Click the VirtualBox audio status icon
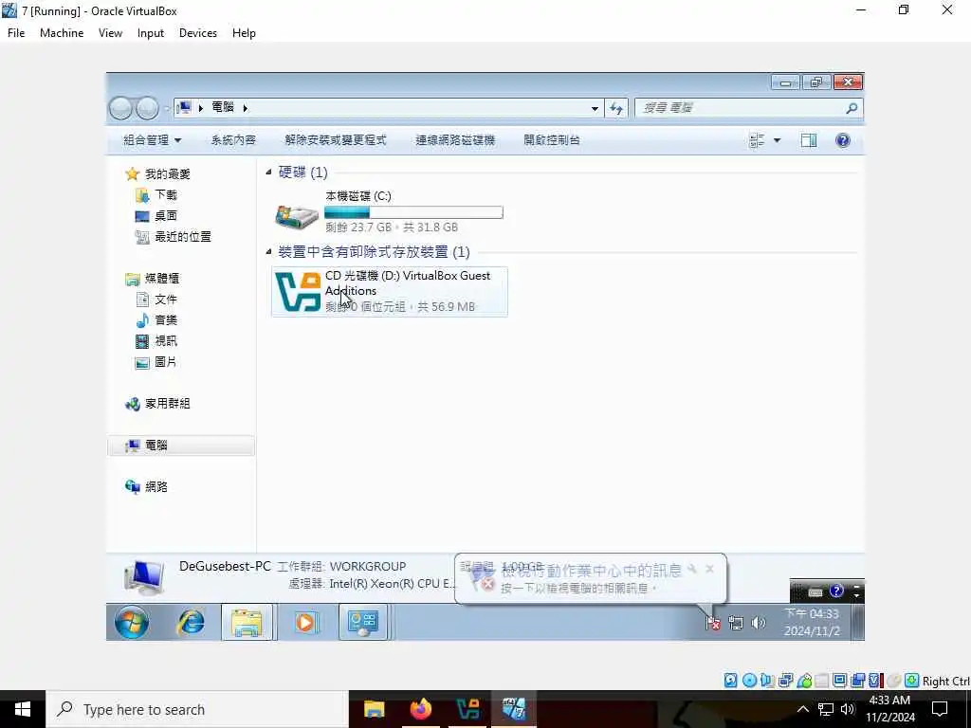The height and width of the screenshot is (728, 971). 767,681
